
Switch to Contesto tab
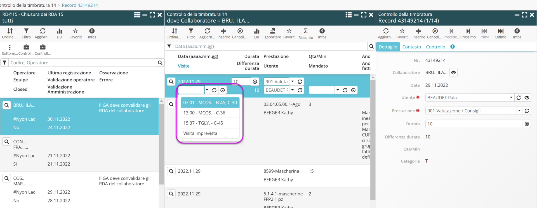411,47
